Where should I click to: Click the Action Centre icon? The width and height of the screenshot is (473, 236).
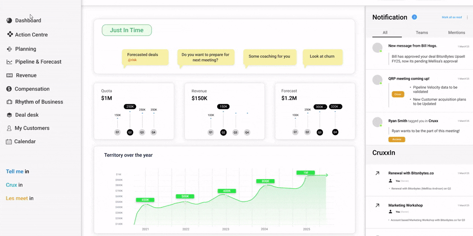click(x=10, y=34)
